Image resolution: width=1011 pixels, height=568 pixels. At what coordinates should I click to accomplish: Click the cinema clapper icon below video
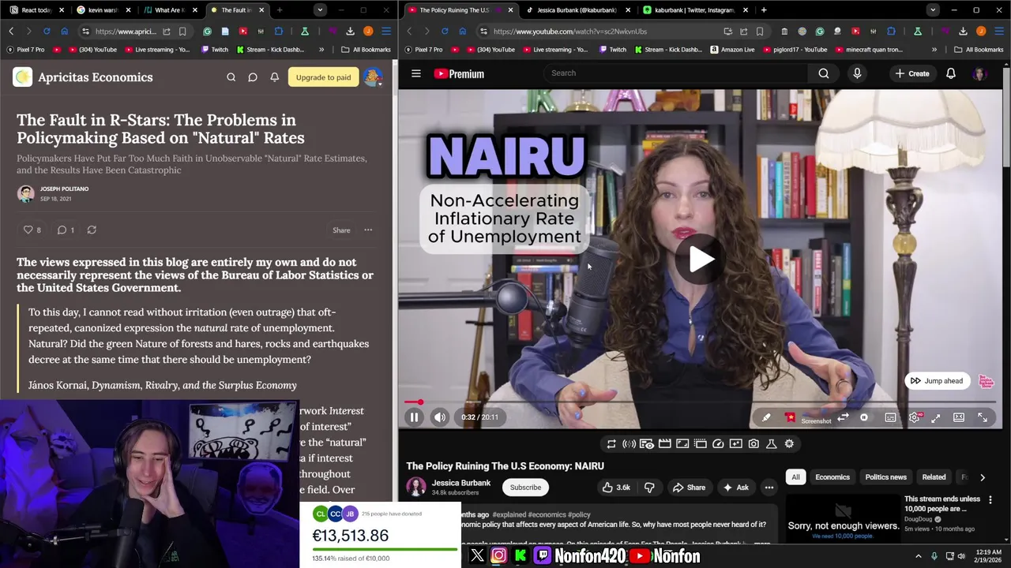click(x=664, y=443)
